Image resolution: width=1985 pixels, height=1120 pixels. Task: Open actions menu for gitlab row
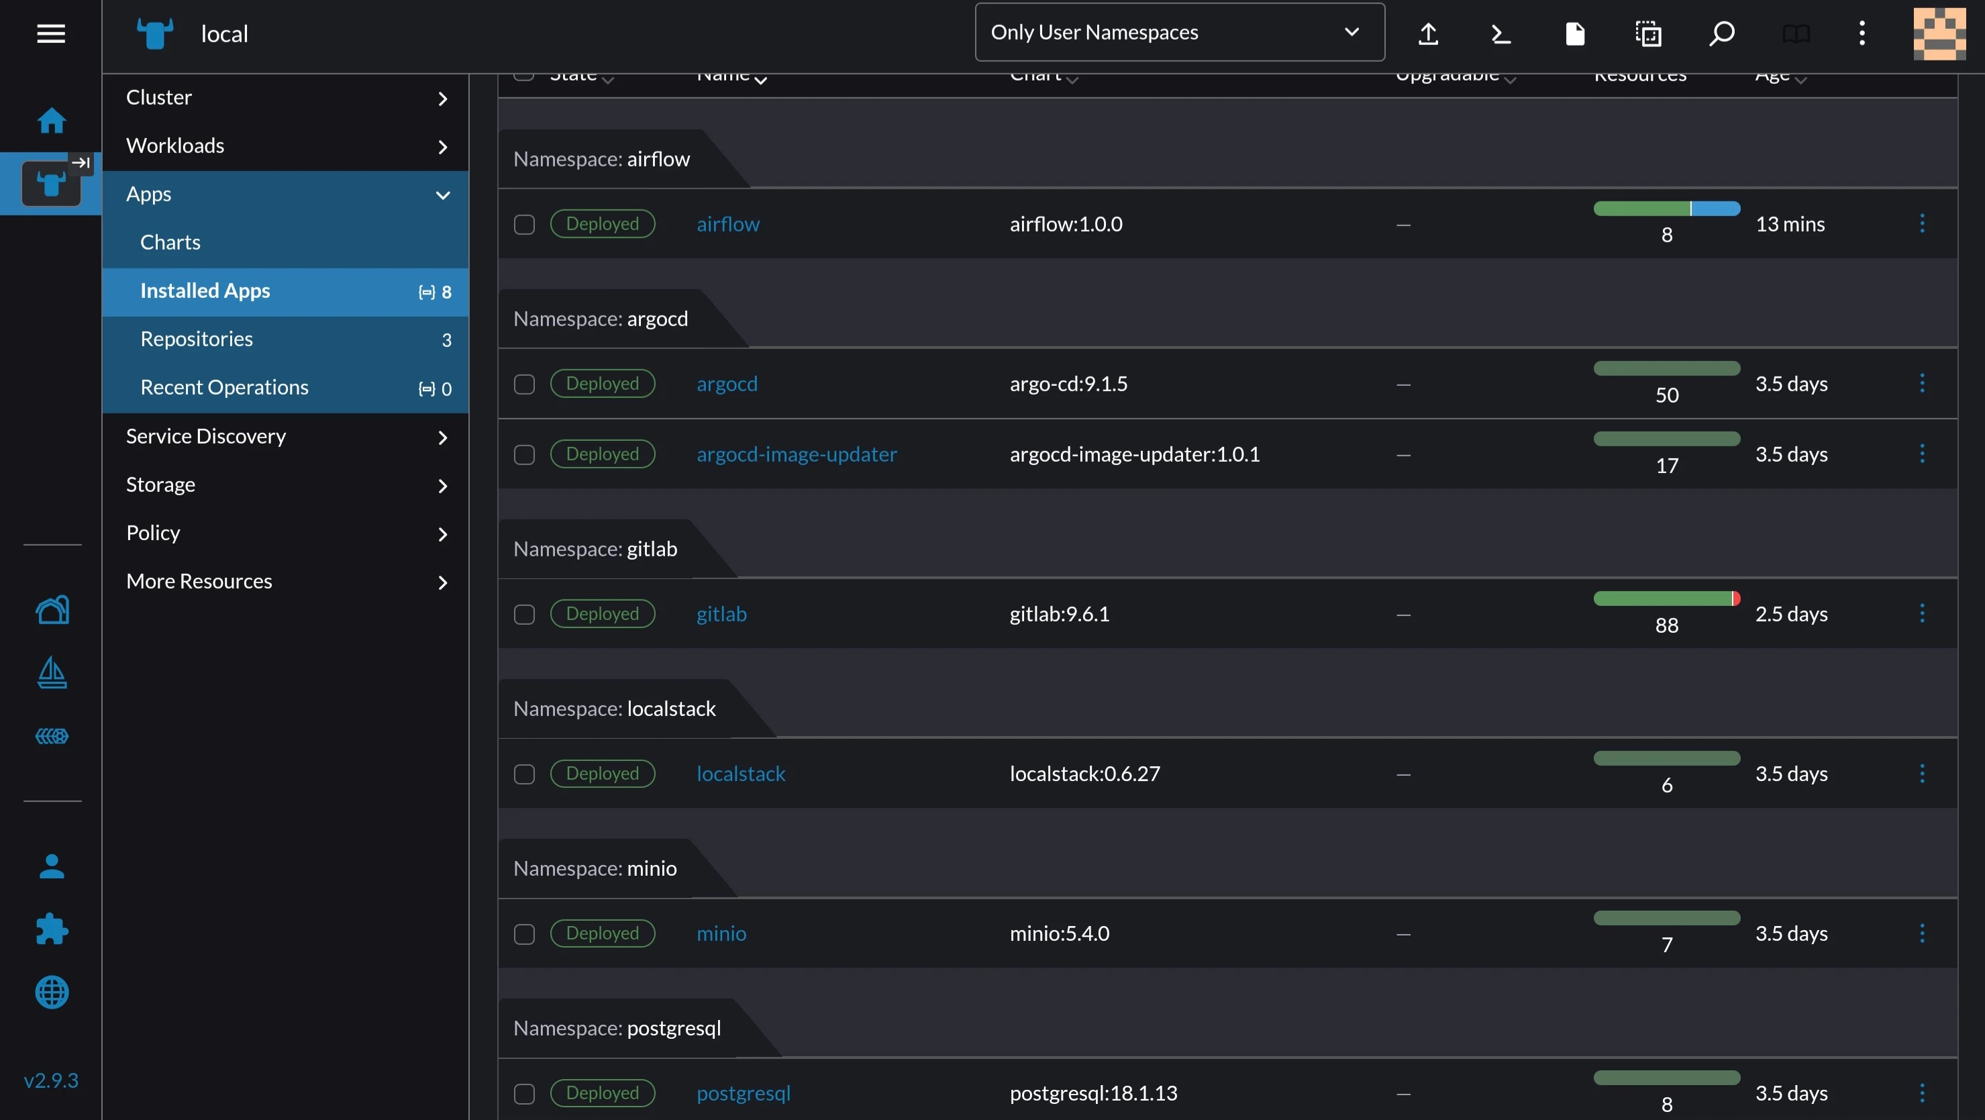(1922, 613)
